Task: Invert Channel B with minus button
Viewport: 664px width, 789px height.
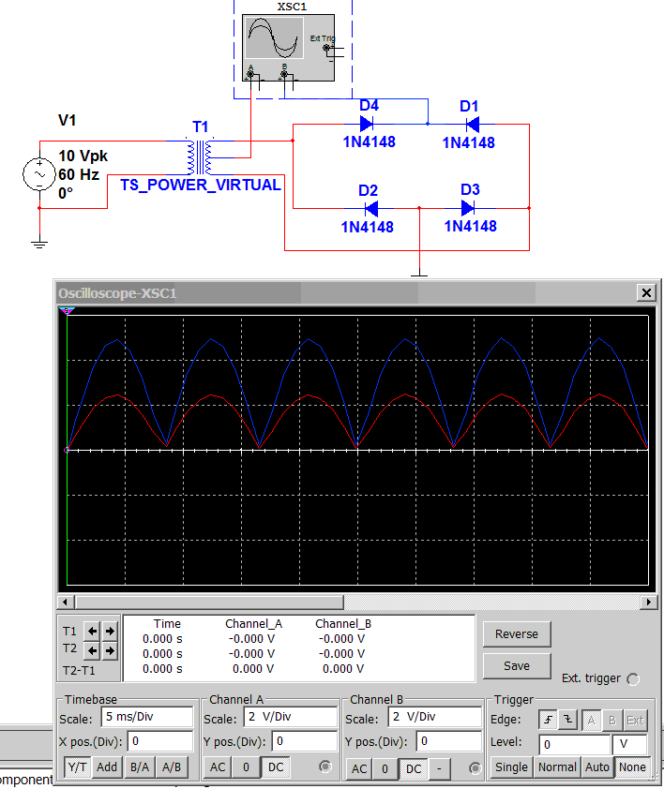Action: click(439, 769)
